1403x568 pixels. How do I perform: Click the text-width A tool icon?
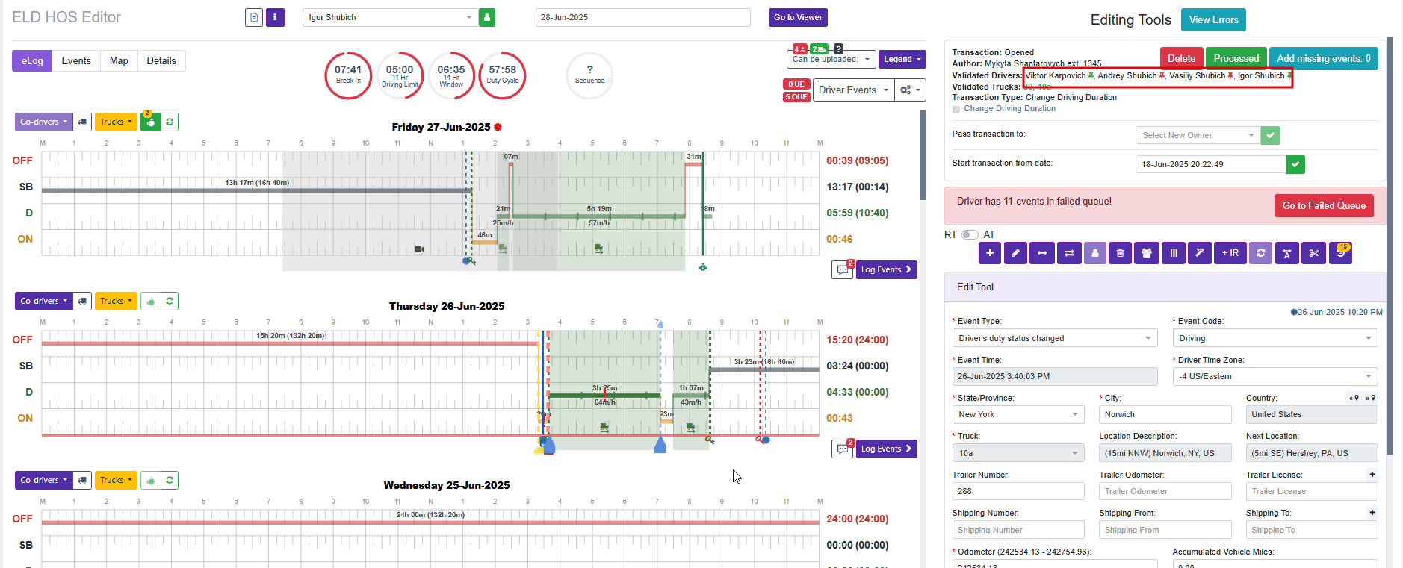[x=1286, y=253]
